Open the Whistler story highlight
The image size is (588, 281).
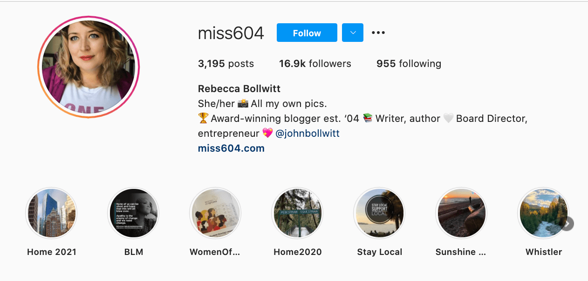[543, 213]
